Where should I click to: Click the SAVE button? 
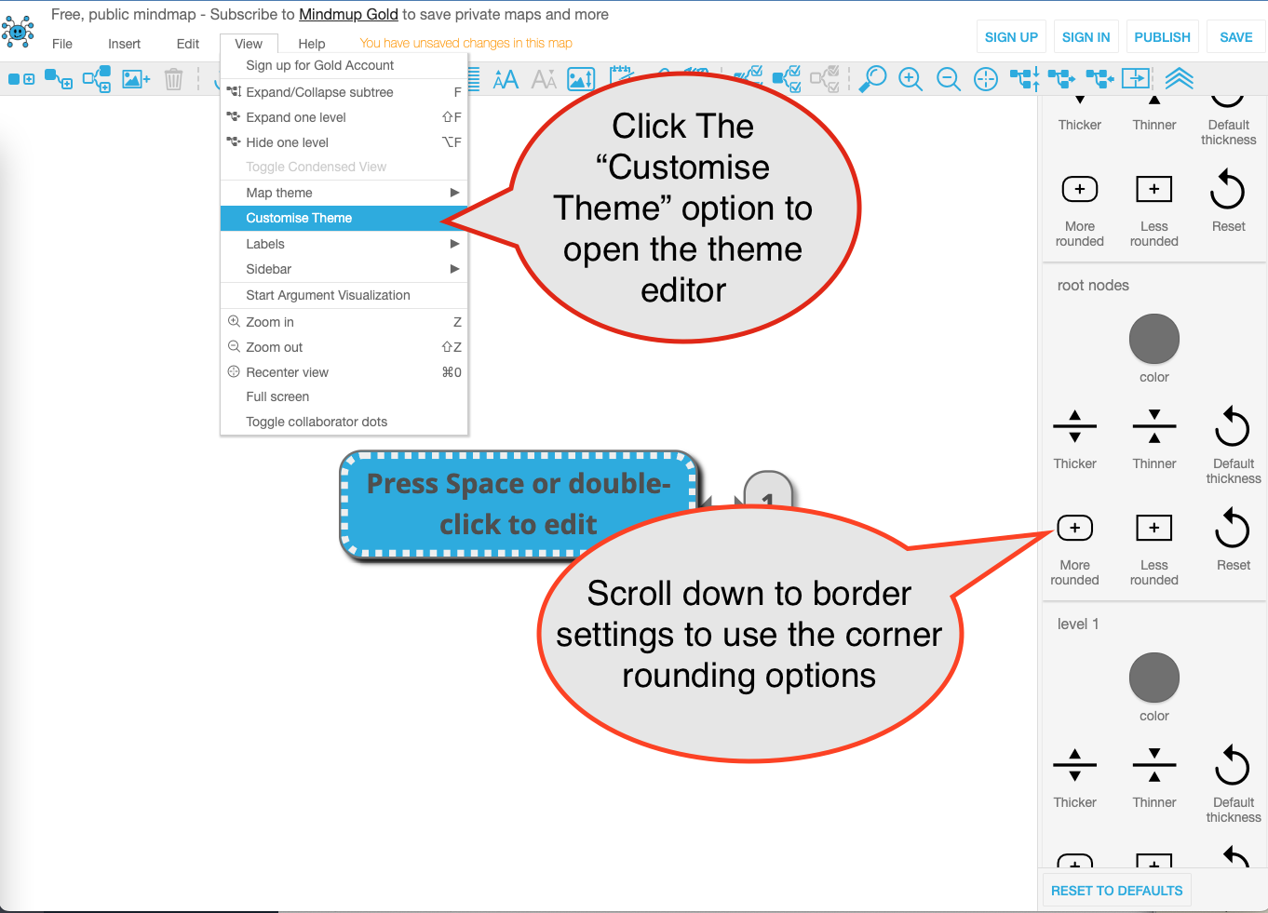1235,37
